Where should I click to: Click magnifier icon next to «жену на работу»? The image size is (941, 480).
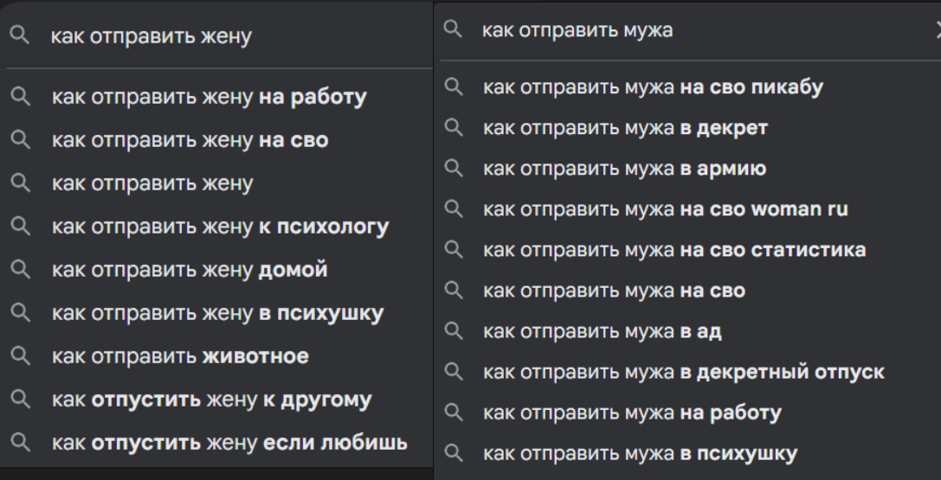point(20,98)
